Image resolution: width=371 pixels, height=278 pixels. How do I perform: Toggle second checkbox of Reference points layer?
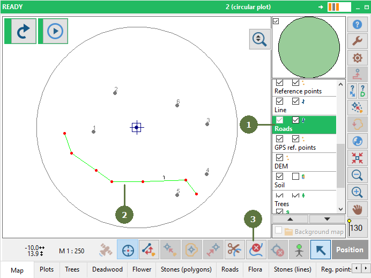[295, 83]
